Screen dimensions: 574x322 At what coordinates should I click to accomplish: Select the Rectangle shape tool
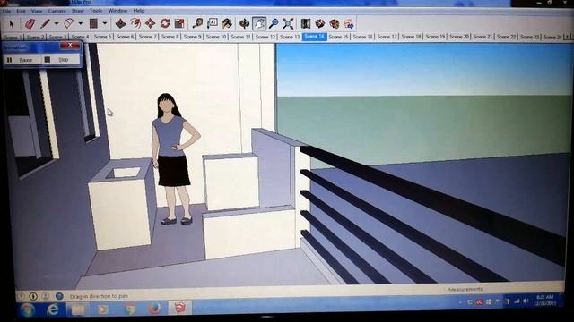point(93,24)
